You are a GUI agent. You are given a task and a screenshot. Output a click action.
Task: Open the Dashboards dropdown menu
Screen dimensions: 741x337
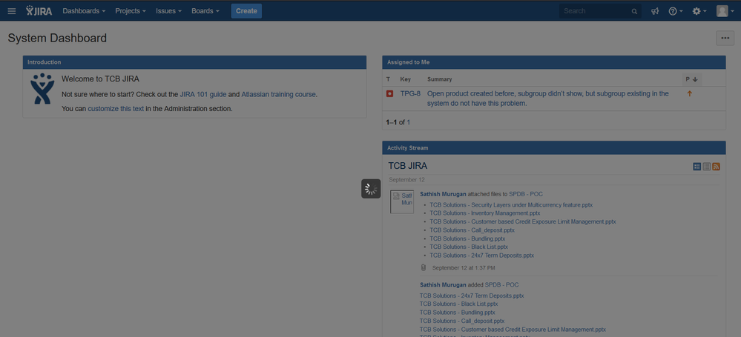[84, 11]
